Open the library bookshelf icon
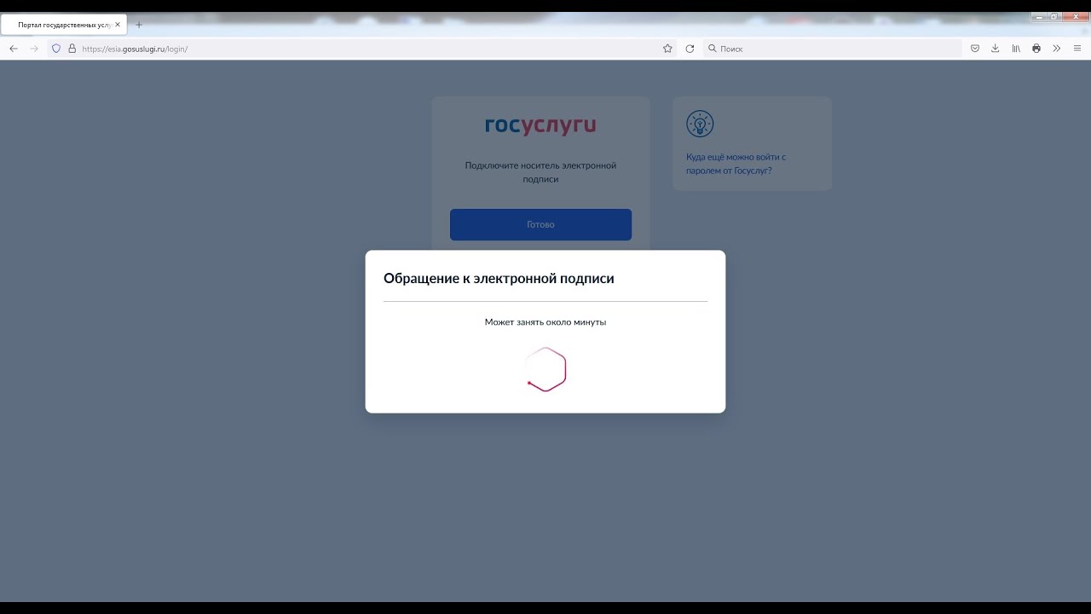Screen dimensions: 1091x614 1016,49
